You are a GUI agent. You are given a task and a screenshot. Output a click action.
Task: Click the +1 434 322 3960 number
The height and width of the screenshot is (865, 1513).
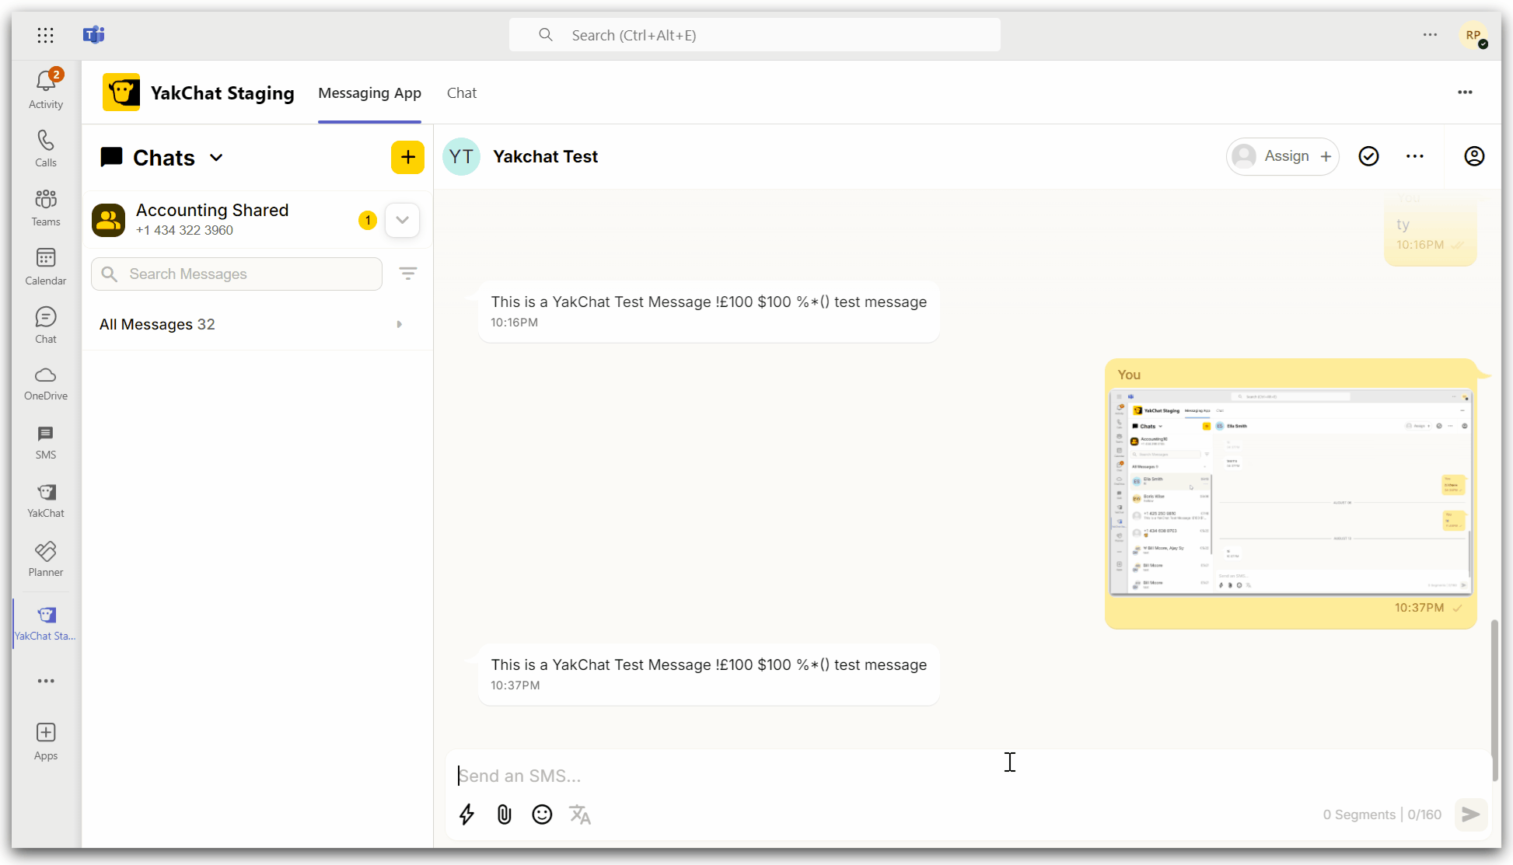184,230
